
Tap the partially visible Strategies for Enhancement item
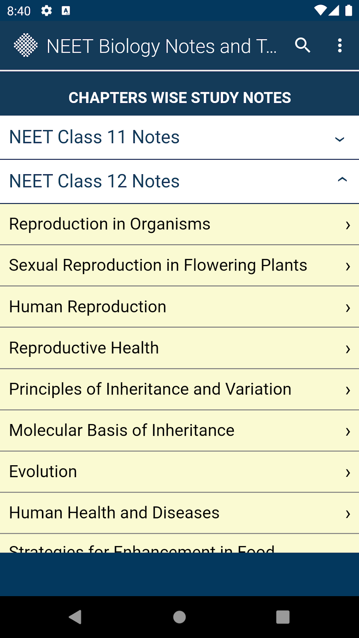(x=141, y=546)
